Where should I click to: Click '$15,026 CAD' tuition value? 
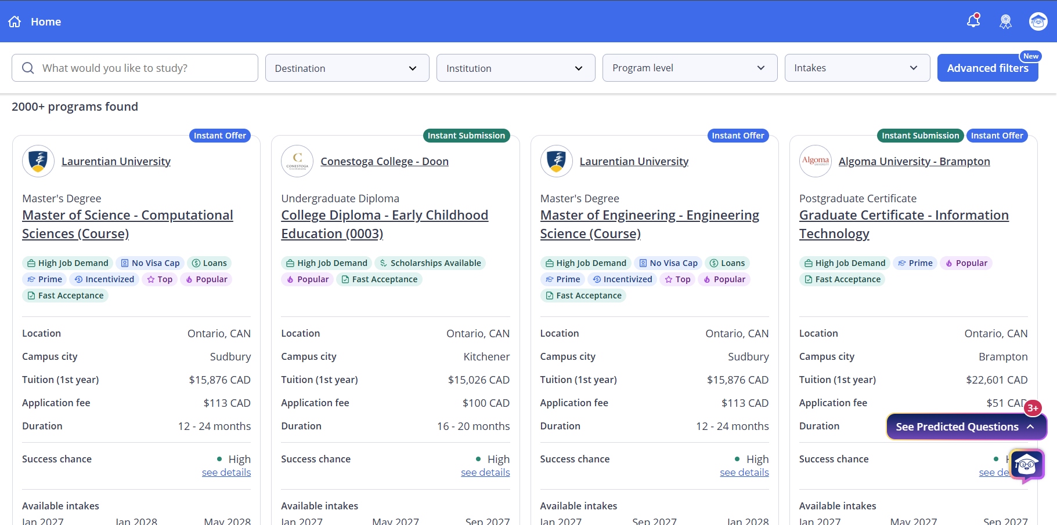coord(479,380)
